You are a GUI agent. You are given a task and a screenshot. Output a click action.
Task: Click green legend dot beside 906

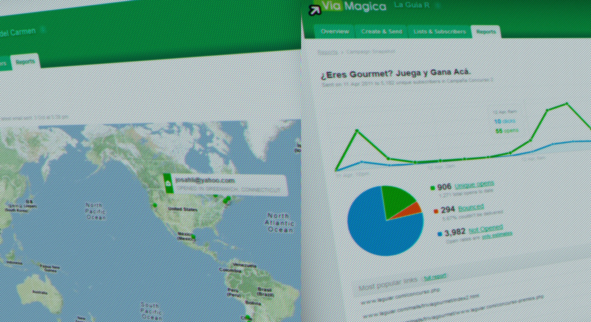(433, 188)
